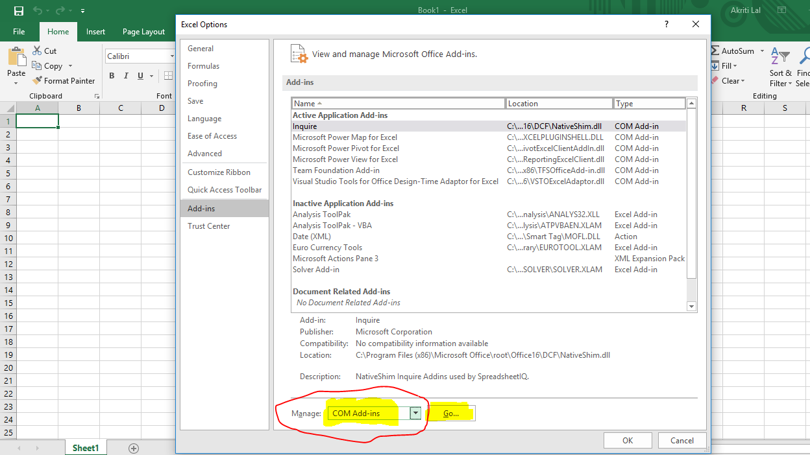This screenshot has width=810, height=455.
Task: Switch to Sheet1 tab
Action: [x=86, y=448]
